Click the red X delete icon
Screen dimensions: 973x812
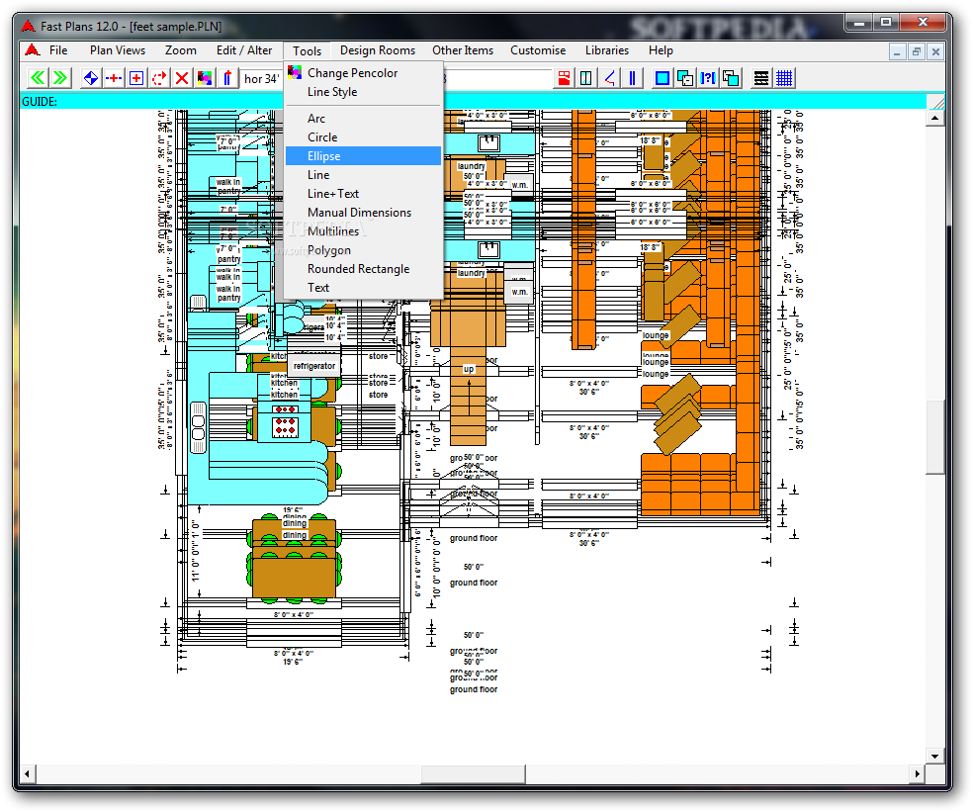(x=182, y=78)
